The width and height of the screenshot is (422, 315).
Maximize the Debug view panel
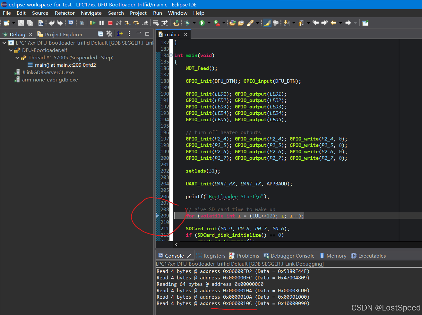click(147, 33)
